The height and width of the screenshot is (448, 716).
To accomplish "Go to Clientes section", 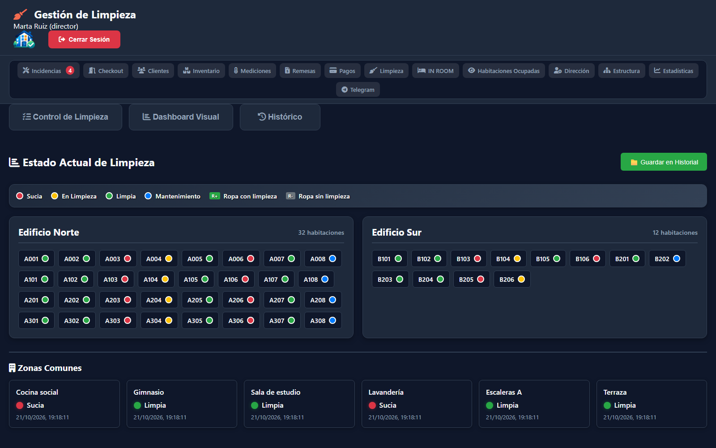I will click(153, 71).
